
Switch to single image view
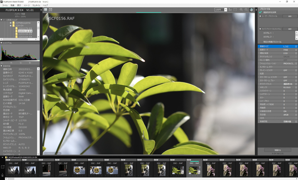point(45,10)
